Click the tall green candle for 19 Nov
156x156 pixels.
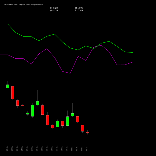[33, 110]
